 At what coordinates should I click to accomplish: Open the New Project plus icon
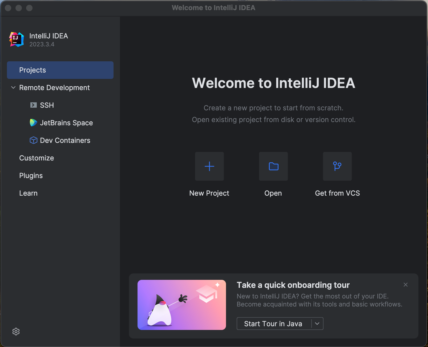[x=209, y=166]
